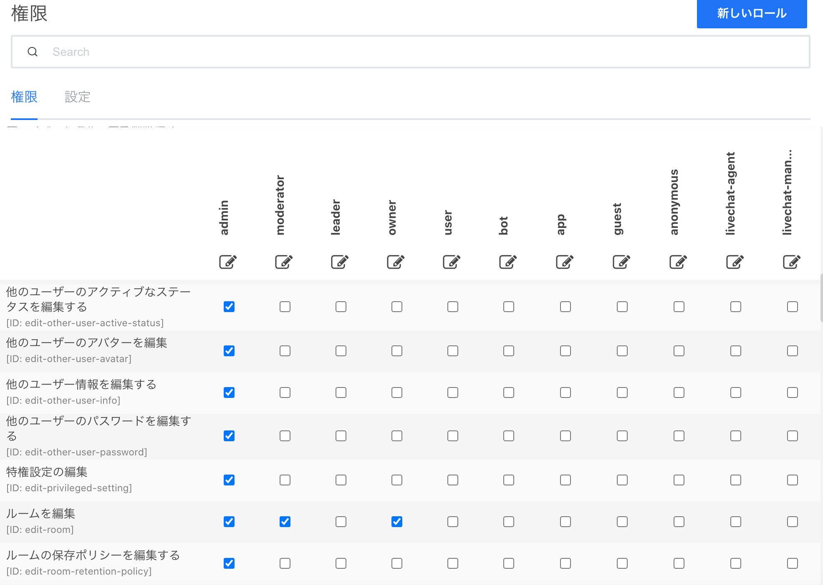Uncheck admin for edit-room-retention-policy

229,563
